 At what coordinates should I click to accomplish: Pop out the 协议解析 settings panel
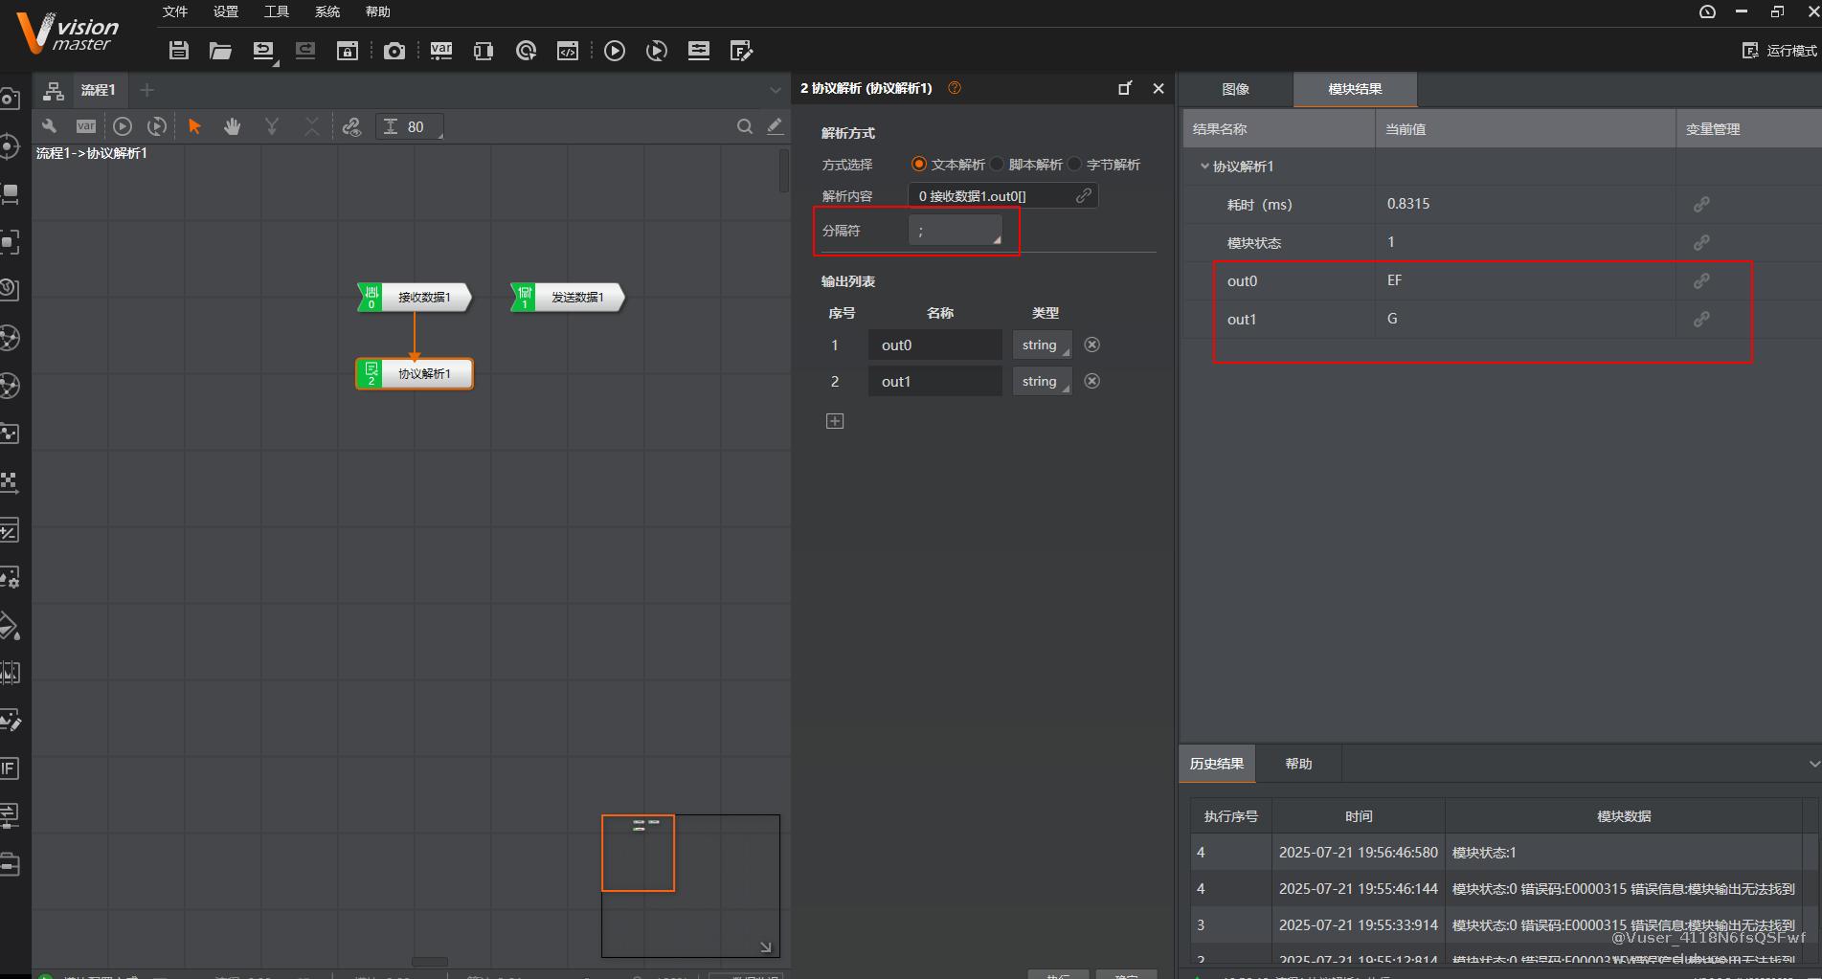coord(1125,88)
